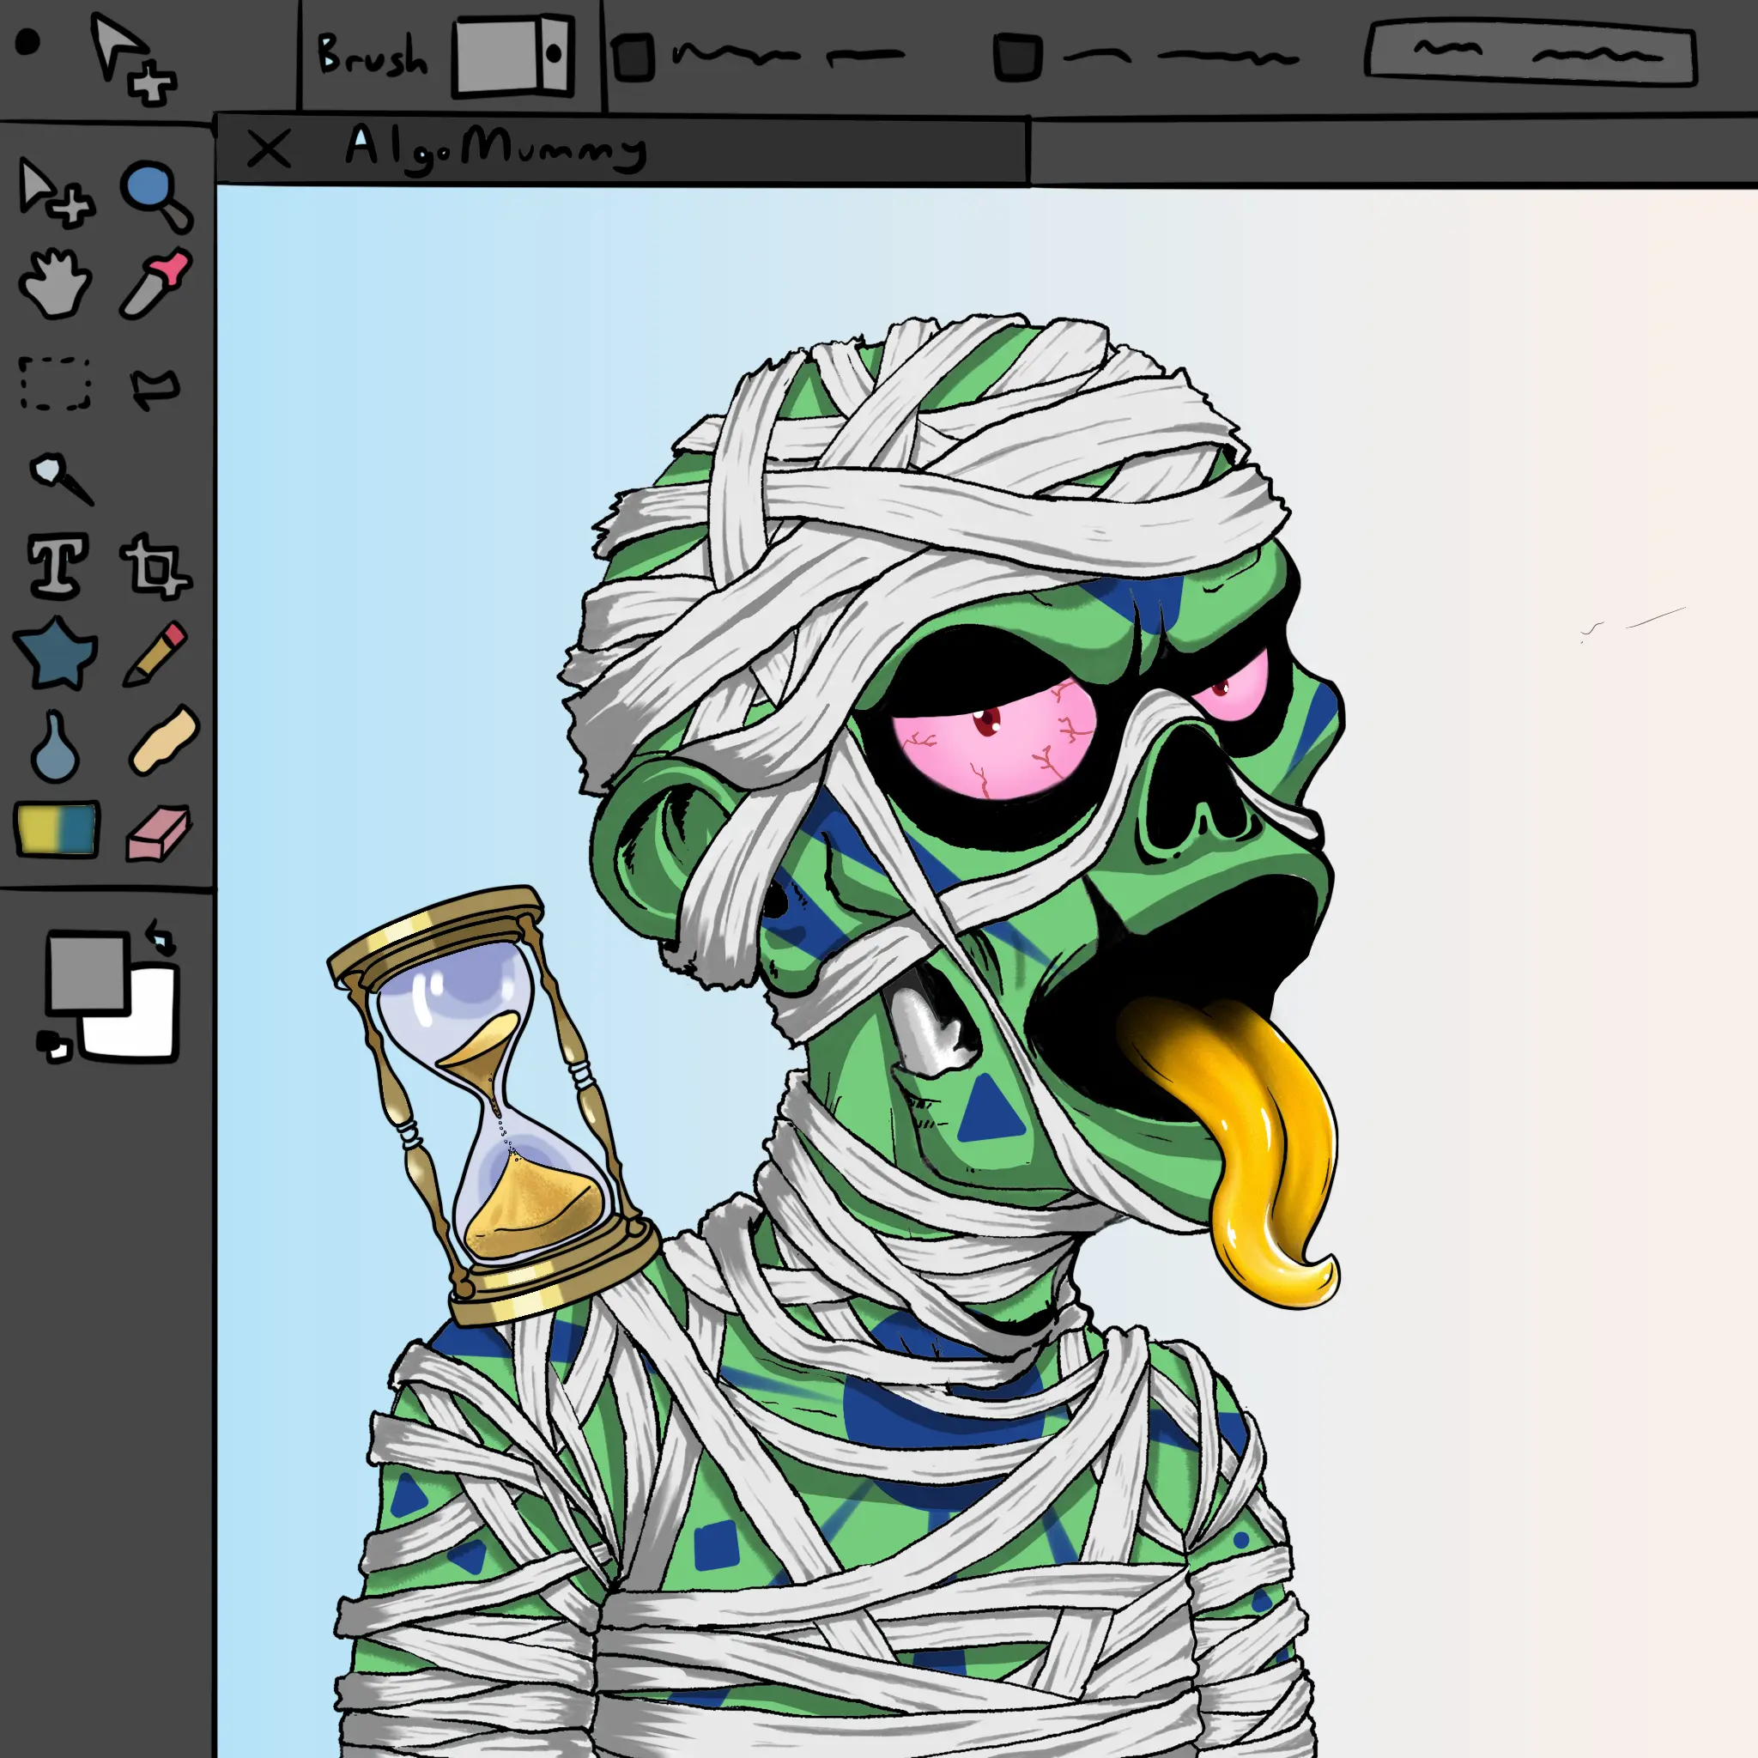Choose the Star shape tool
The image size is (1758, 1758).
click(56, 652)
